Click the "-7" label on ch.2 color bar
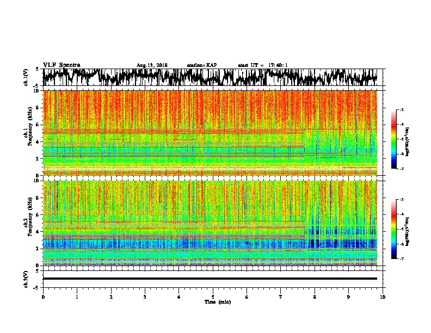Image resolution: width=431 pixels, height=333 pixels. 401,259
